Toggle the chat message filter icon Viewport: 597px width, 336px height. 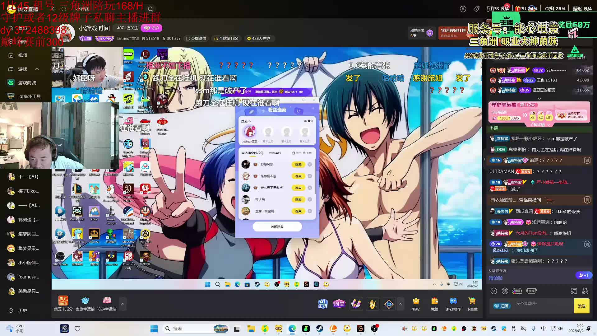(574, 291)
